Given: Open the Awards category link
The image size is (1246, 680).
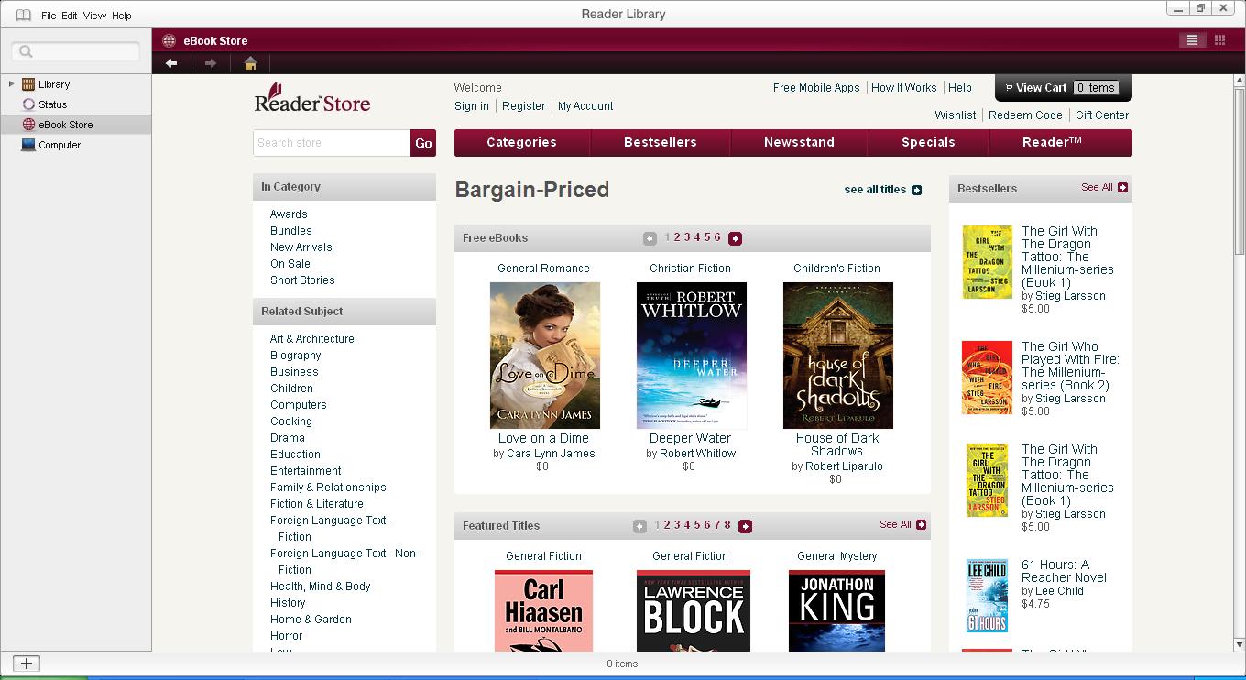Looking at the screenshot, I should [x=289, y=214].
